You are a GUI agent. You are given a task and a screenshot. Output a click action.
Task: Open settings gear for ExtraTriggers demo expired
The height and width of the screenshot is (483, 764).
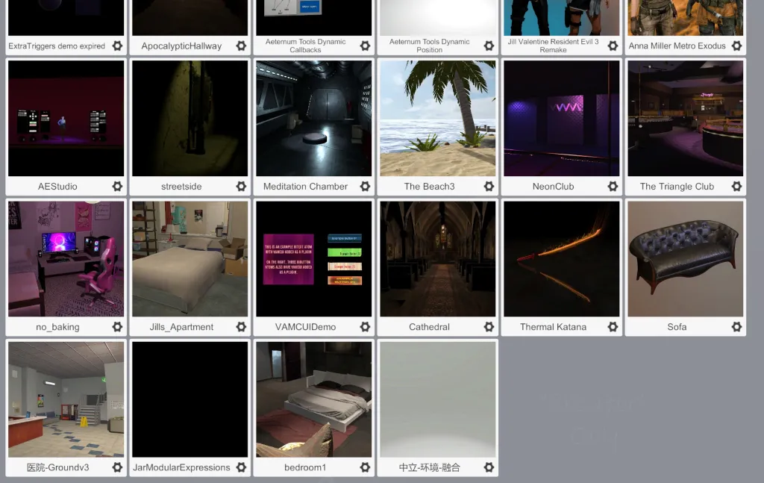click(x=117, y=46)
